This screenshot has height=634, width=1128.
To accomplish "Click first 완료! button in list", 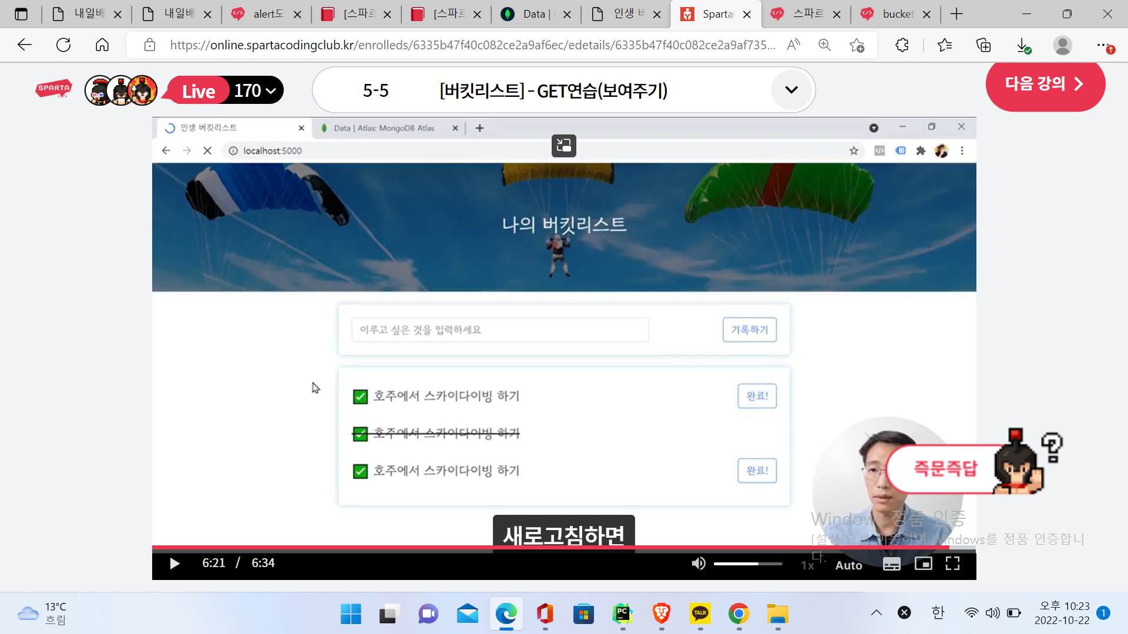I will pos(757,396).
